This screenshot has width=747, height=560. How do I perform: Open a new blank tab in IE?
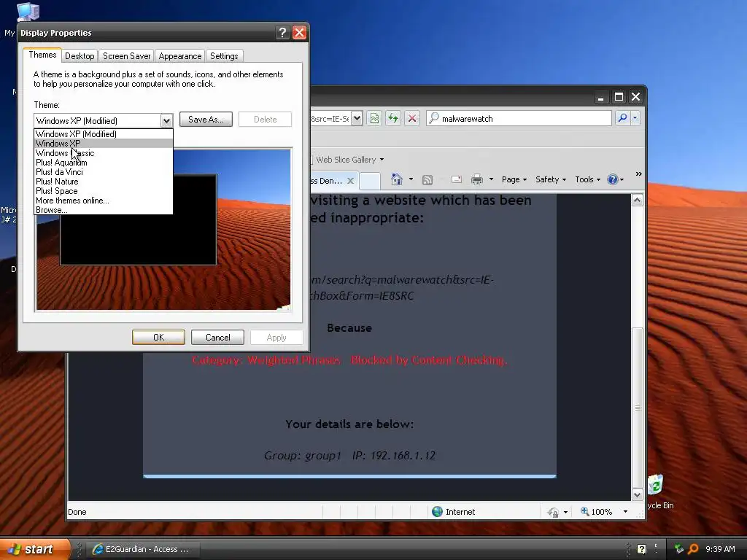[x=370, y=181]
